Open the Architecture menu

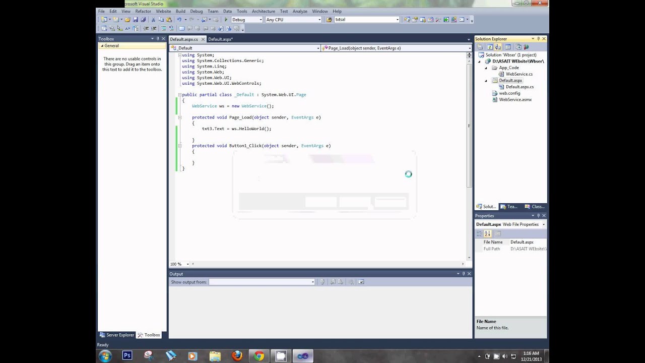pyautogui.click(x=264, y=11)
